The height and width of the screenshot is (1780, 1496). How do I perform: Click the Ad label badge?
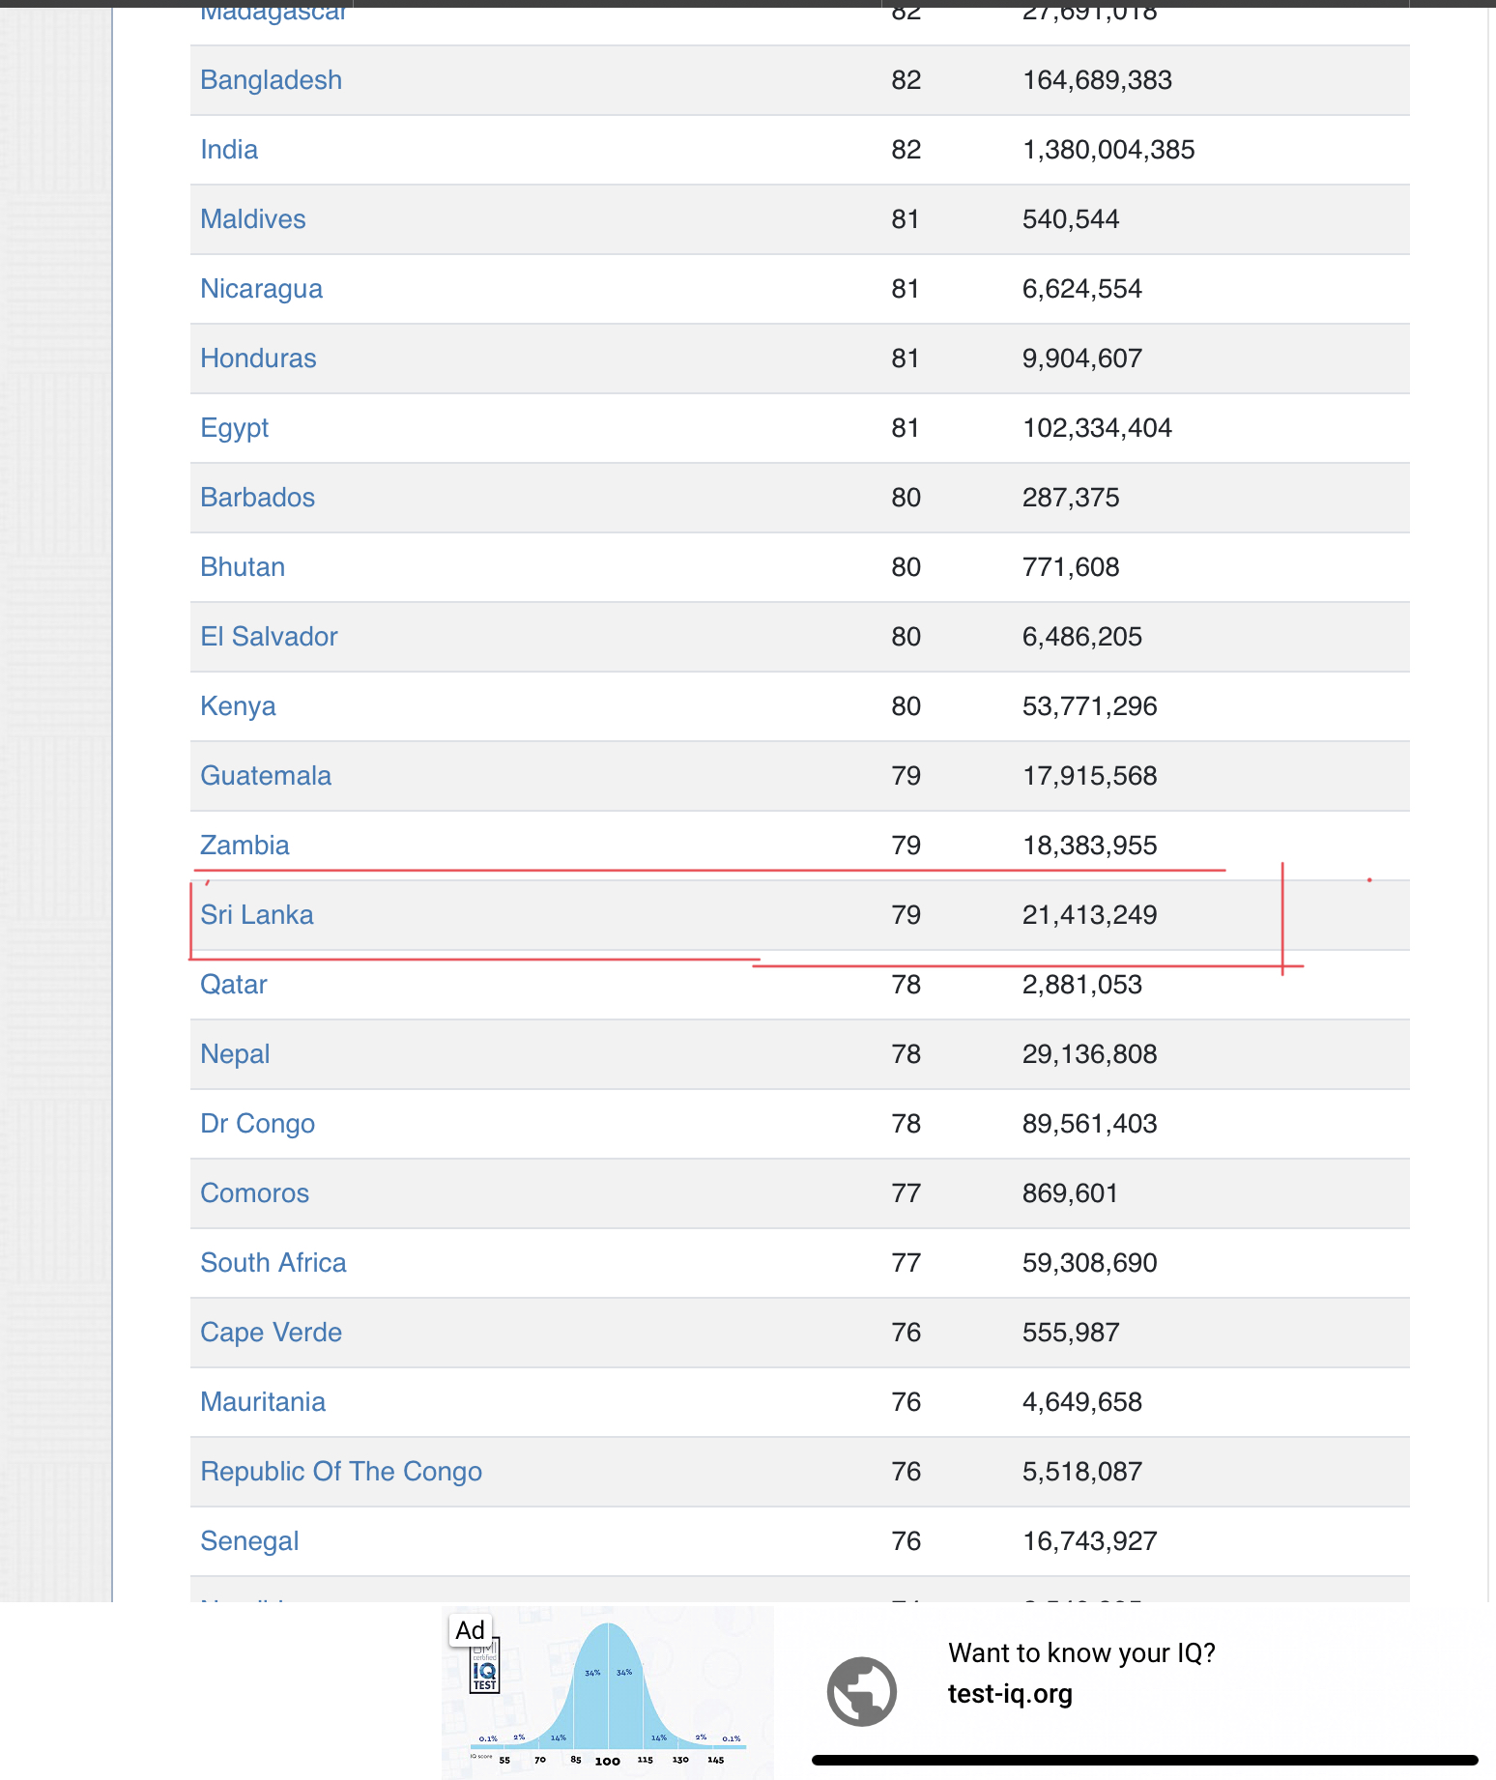pos(471,1630)
